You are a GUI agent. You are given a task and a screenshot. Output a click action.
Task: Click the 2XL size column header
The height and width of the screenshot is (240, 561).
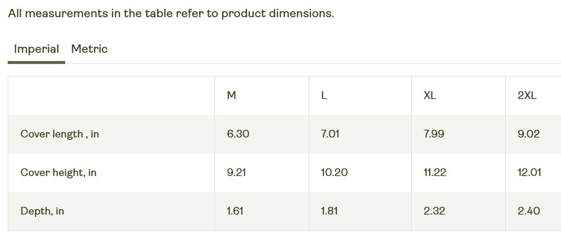527,95
